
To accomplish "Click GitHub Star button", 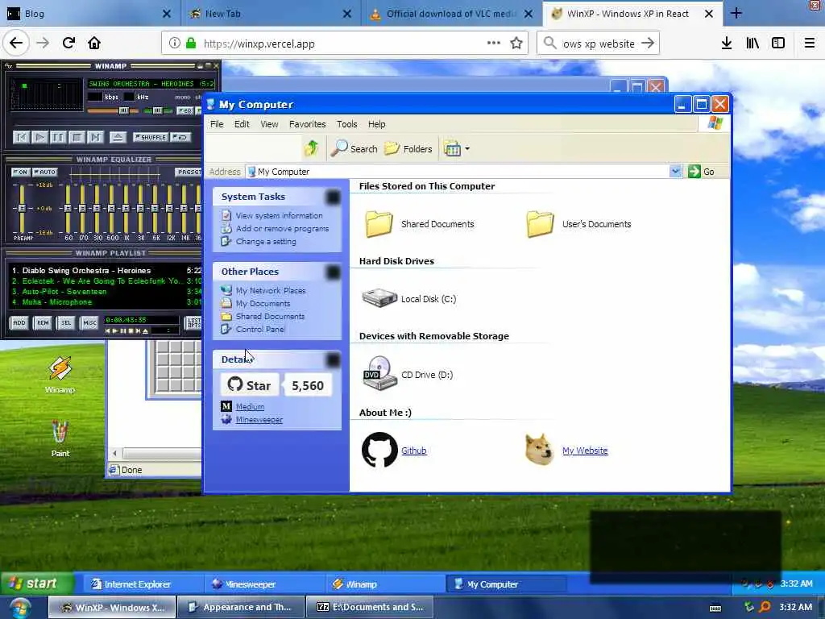I will click(250, 385).
